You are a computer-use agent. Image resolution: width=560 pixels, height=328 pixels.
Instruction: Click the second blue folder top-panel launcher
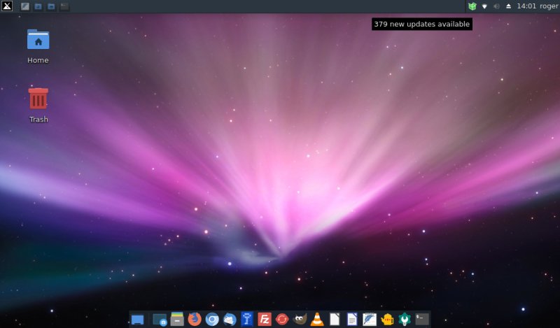(51, 6)
